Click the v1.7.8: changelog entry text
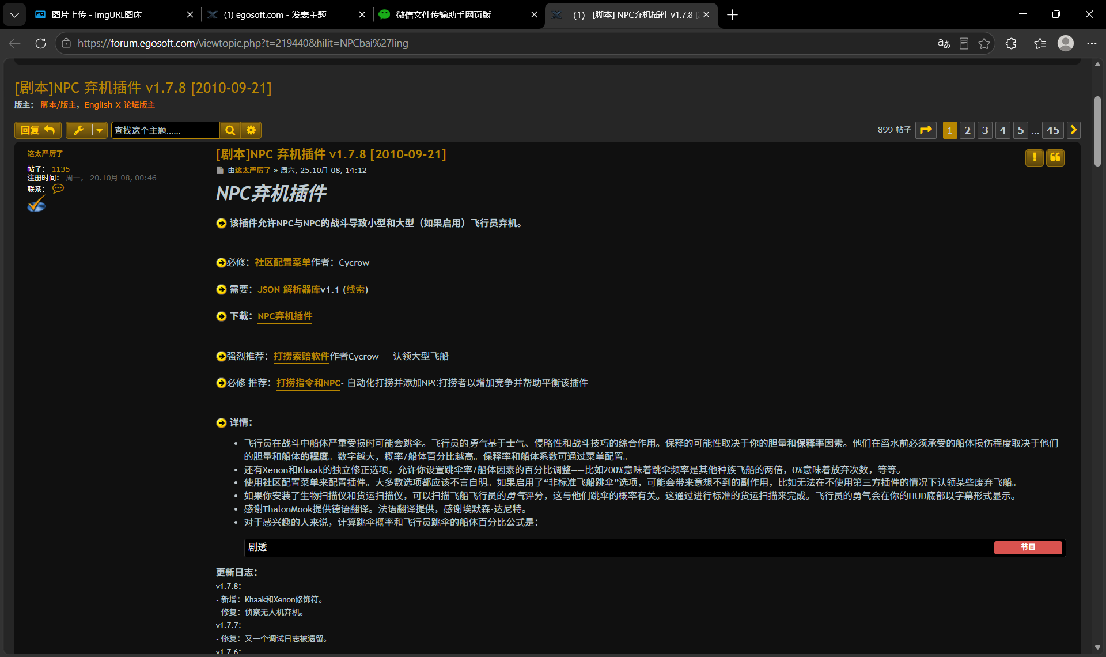 point(229,586)
